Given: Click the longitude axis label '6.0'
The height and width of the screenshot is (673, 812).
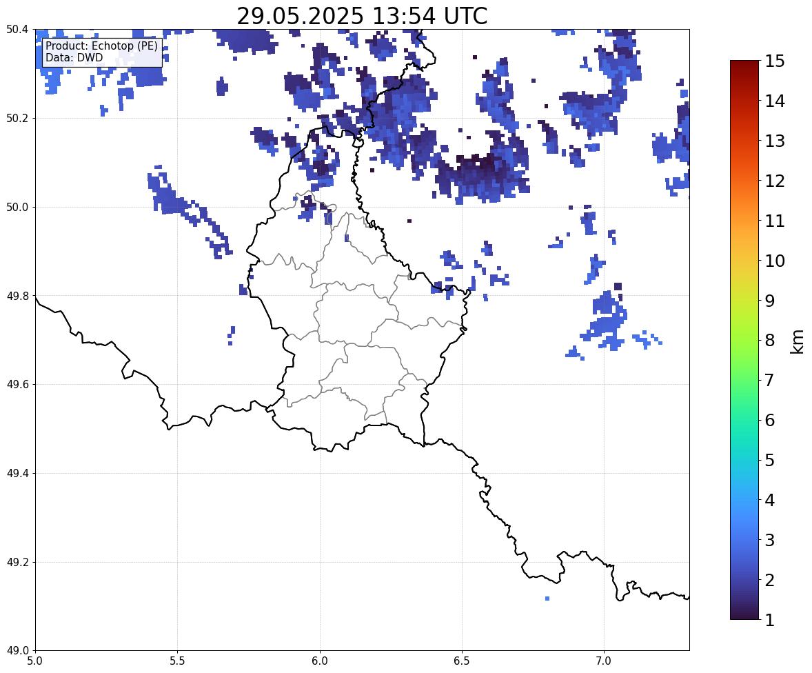Looking at the screenshot, I should pos(320,661).
